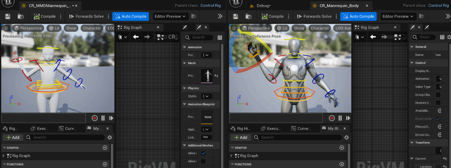Click Character in the left viewport

[92, 28]
